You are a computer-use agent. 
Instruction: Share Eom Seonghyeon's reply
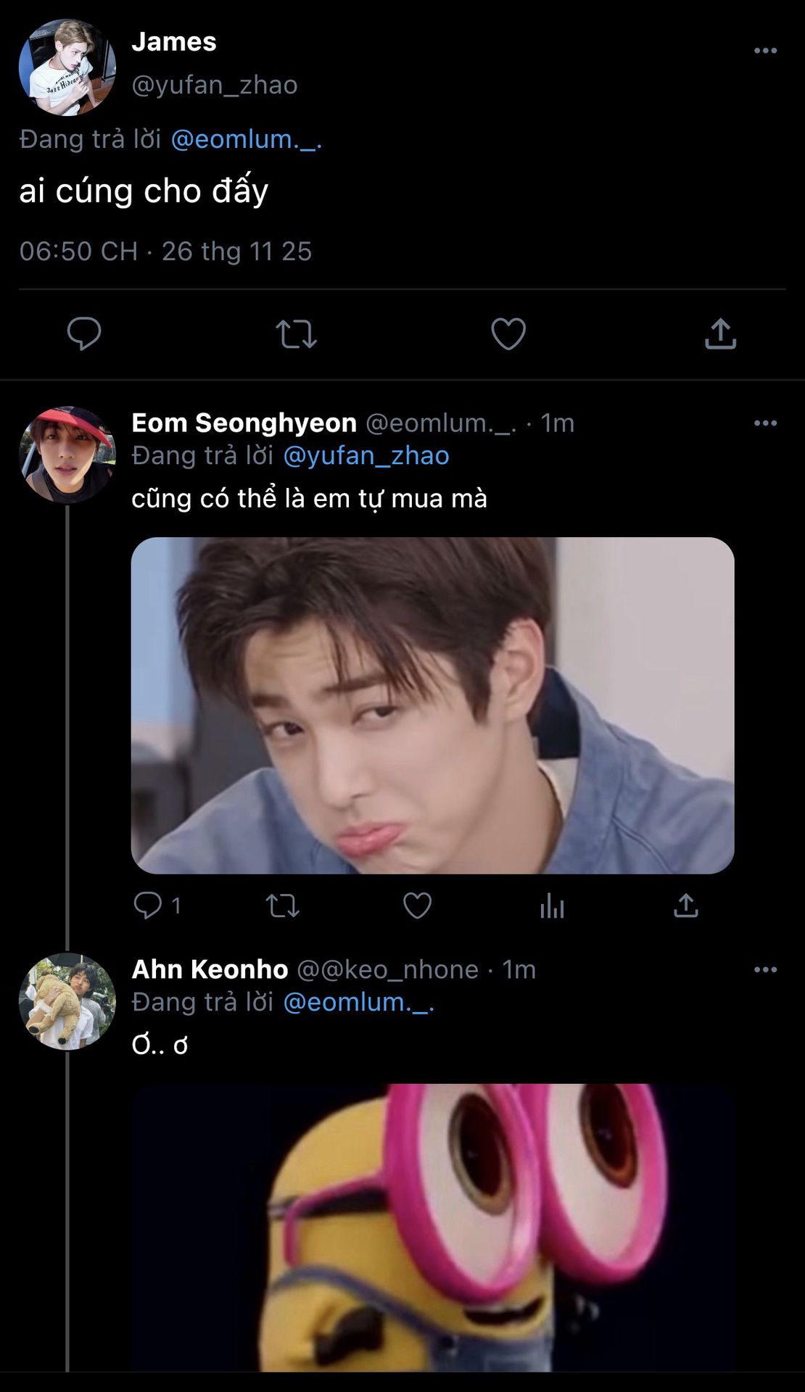click(685, 906)
